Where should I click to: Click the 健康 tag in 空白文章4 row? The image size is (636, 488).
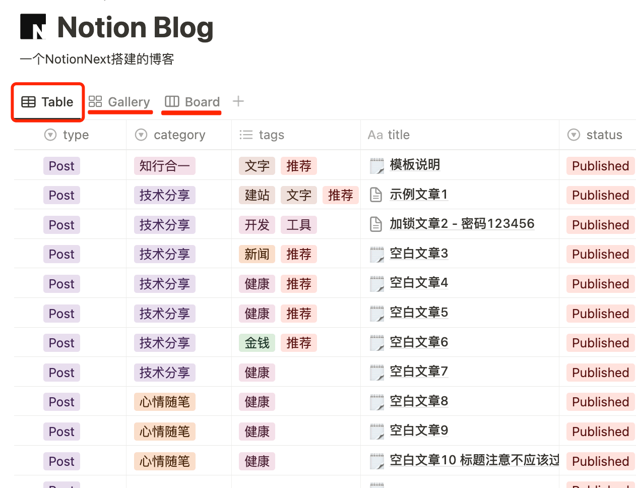[257, 284]
